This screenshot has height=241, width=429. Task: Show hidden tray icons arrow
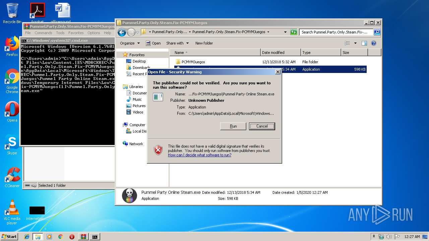coord(374,237)
